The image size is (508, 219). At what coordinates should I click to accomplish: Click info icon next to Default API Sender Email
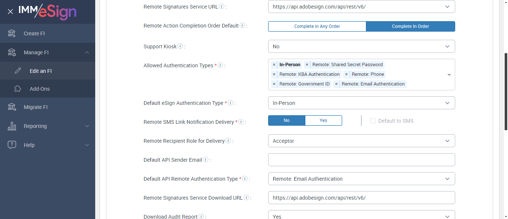tap(206, 160)
